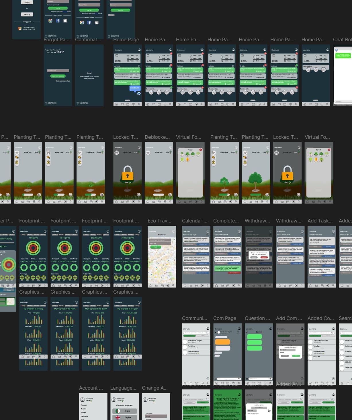Click the profile avatar on the Footprint screen
This screenshot has height=420, width=352.
coord(45,231)
